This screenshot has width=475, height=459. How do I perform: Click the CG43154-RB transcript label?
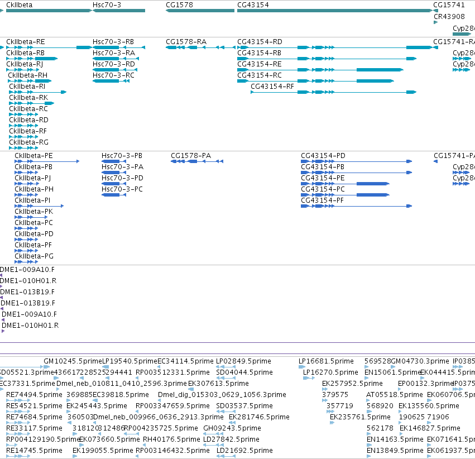click(x=259, y=53)
